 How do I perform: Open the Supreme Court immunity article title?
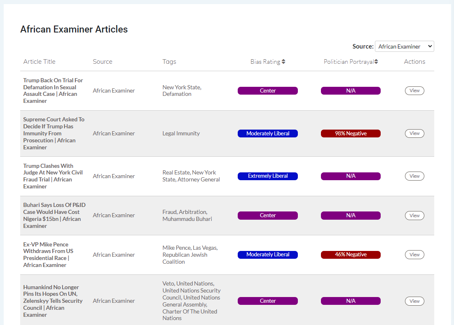click(54, 133)
